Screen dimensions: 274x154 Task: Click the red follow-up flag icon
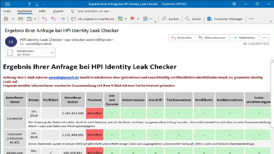pos(133,19)
